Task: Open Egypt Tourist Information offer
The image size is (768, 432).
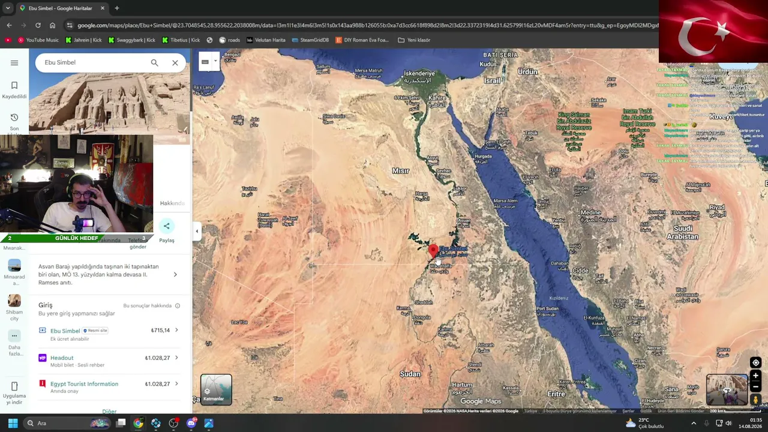Action: coord(109,386)
